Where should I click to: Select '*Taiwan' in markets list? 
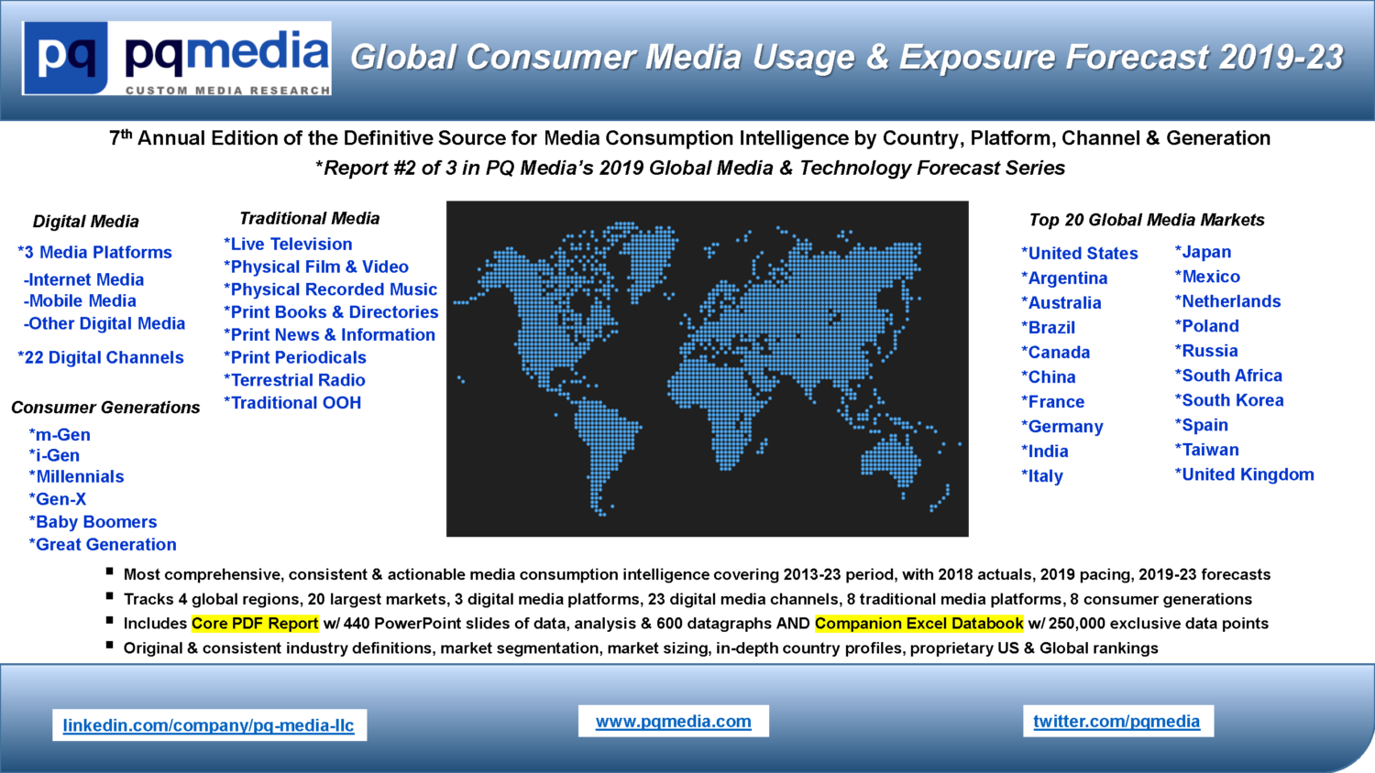point(1207,450)
